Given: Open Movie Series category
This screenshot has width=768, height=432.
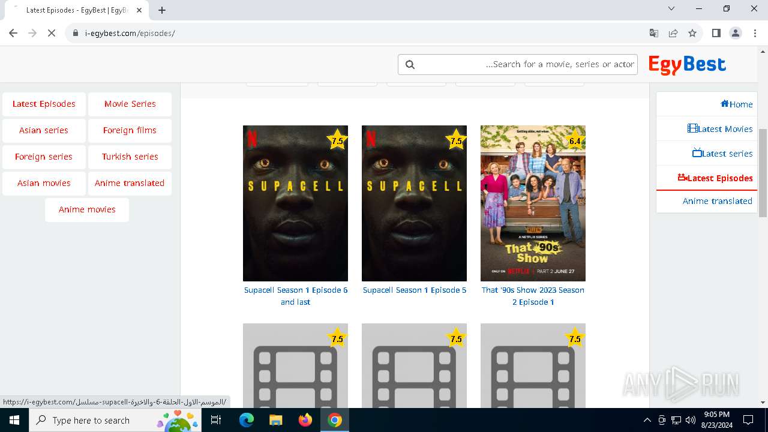Looking at the screenshot, I should tap(130, 104).
